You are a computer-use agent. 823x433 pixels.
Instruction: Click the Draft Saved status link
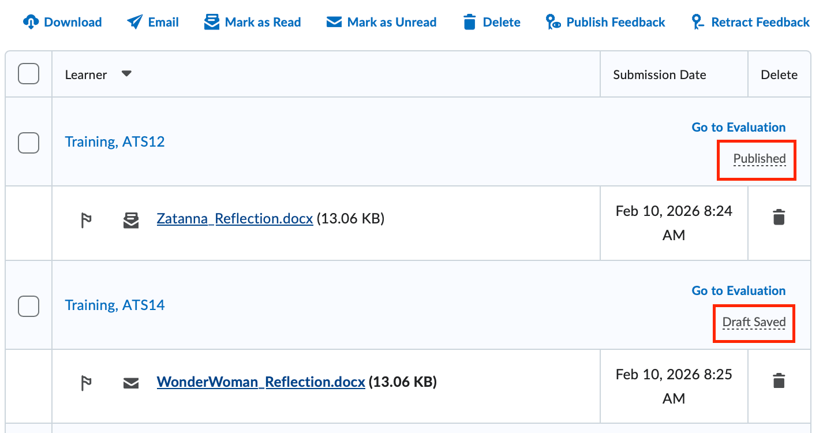754,322
